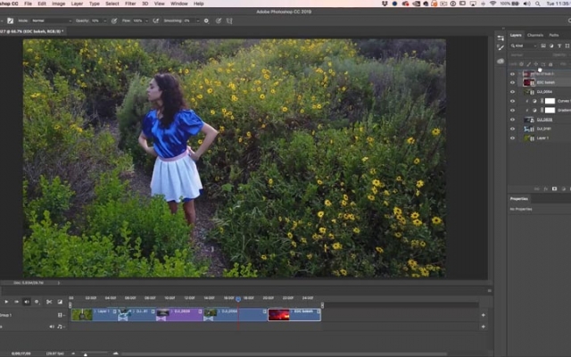Collapse the video group disclosure arrow
Viewport: 571px width, 357px height.
tap(519, 73)
